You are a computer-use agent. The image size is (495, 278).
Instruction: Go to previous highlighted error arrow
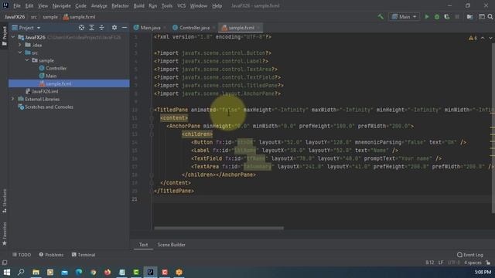(x=483, y=38)
